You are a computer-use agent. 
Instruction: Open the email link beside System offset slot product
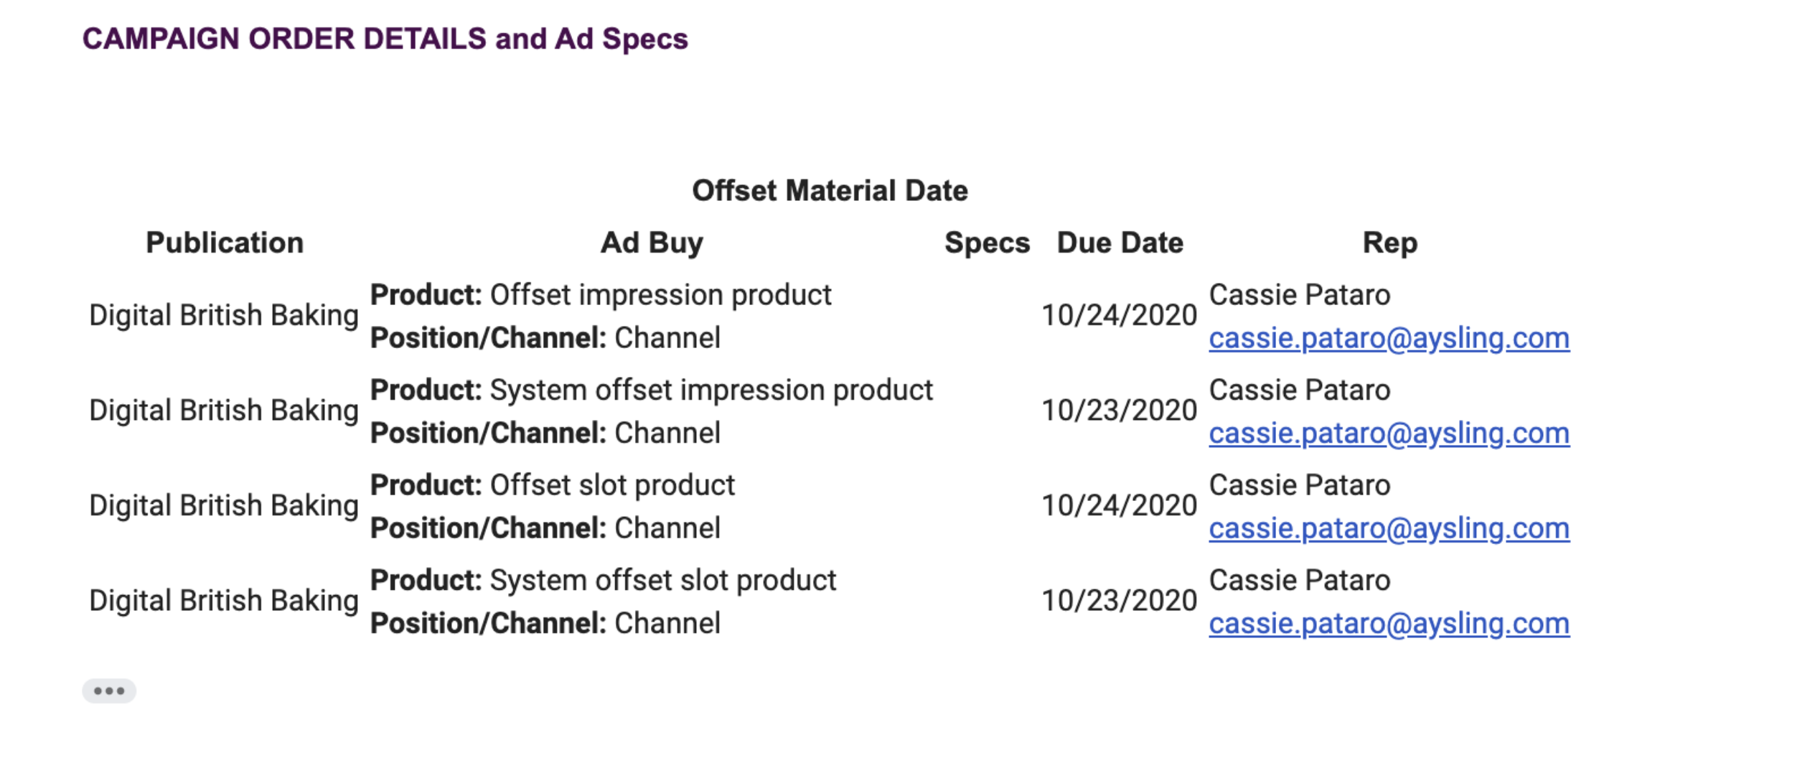[x=1388, y=624]
